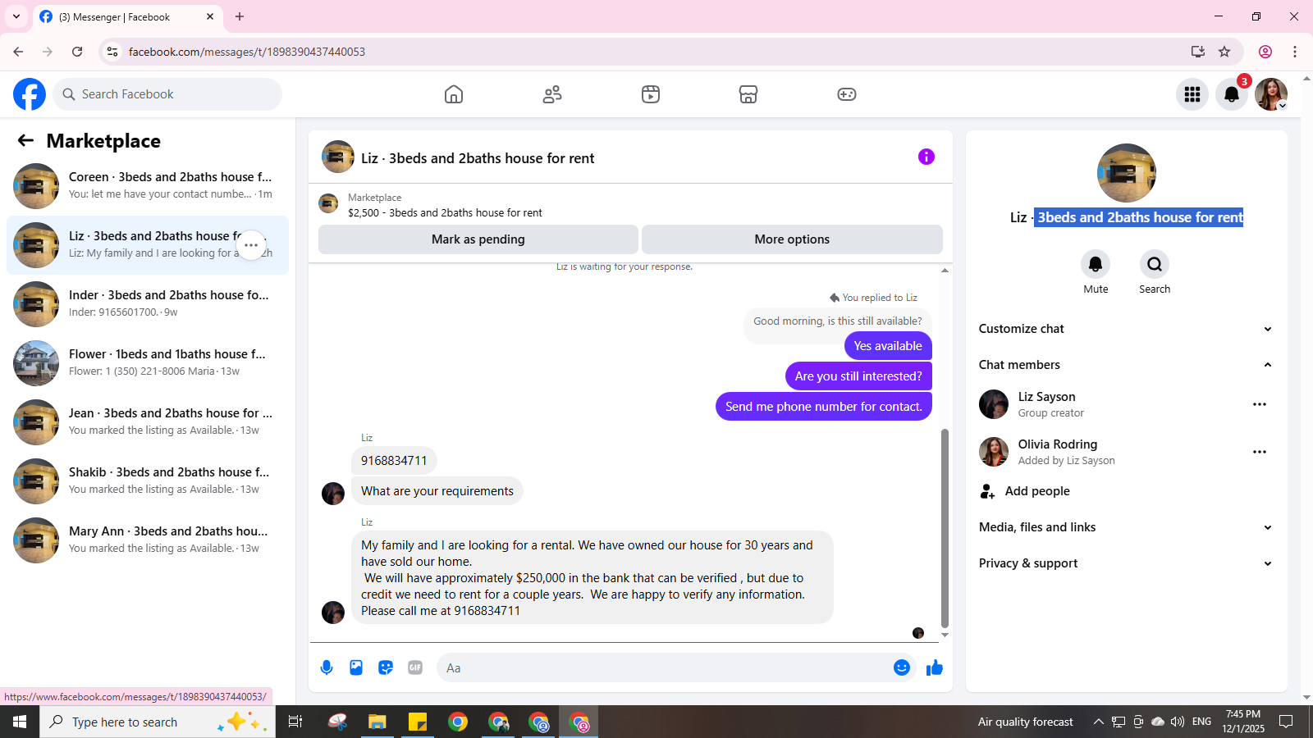1313x738 pixels.
Task: Click the "Yes available" message bubble
Action: click(x=888, y=346)
